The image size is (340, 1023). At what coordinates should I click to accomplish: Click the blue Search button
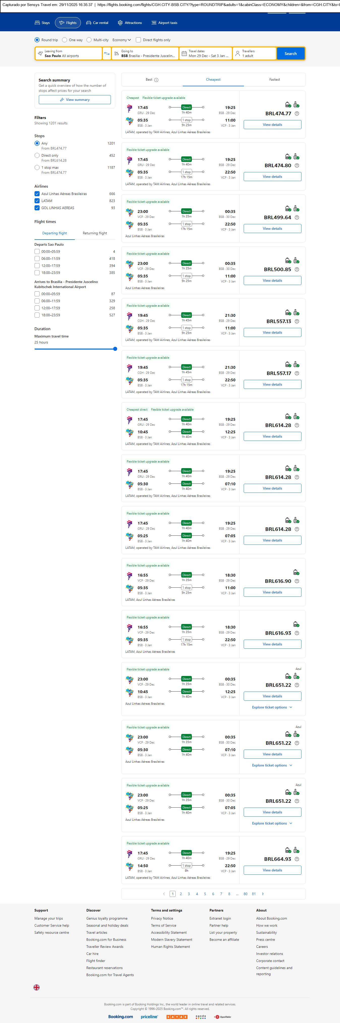(x=290, y=54)
